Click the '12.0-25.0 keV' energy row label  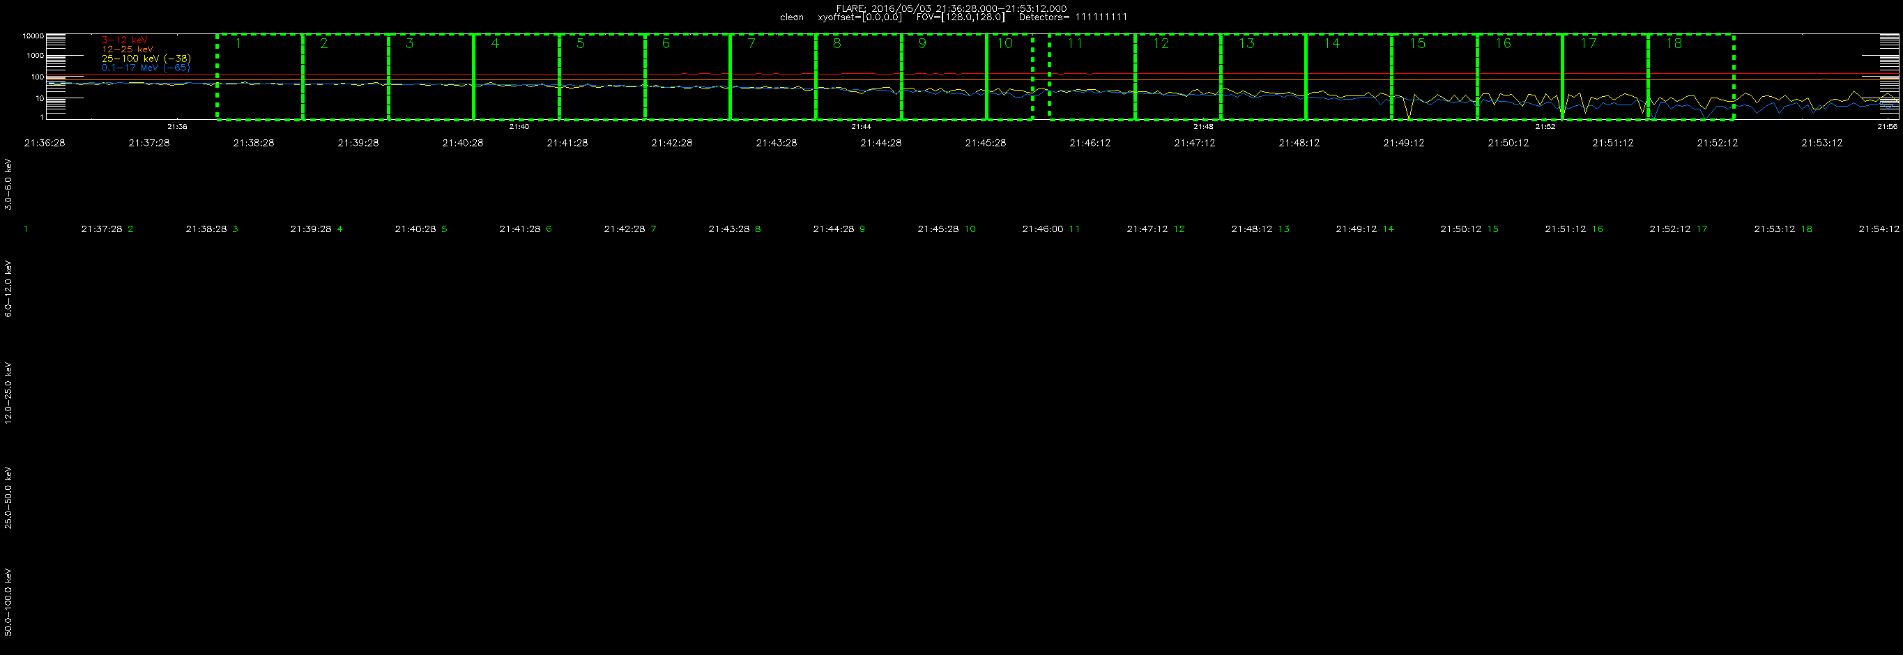pyautogui.click(x=8, y=392)
